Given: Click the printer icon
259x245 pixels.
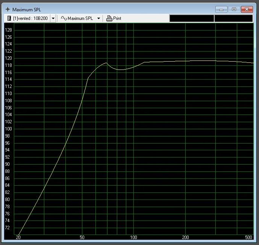Looking at the screenshot, I should point(109,18).
